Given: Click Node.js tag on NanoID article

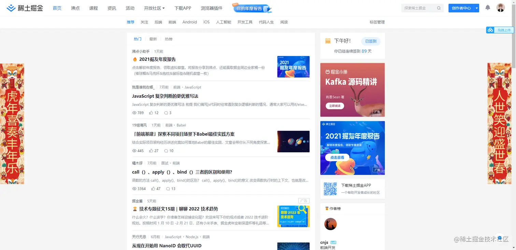Looking at the screenshot, I should pos(192,237).
